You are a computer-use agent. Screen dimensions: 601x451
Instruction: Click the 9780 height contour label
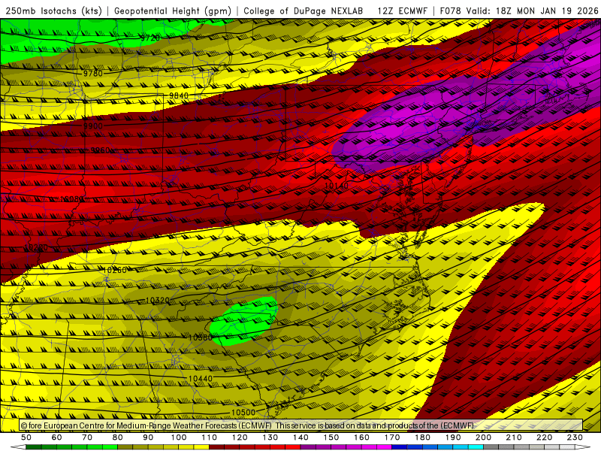[x=92, y=73]
